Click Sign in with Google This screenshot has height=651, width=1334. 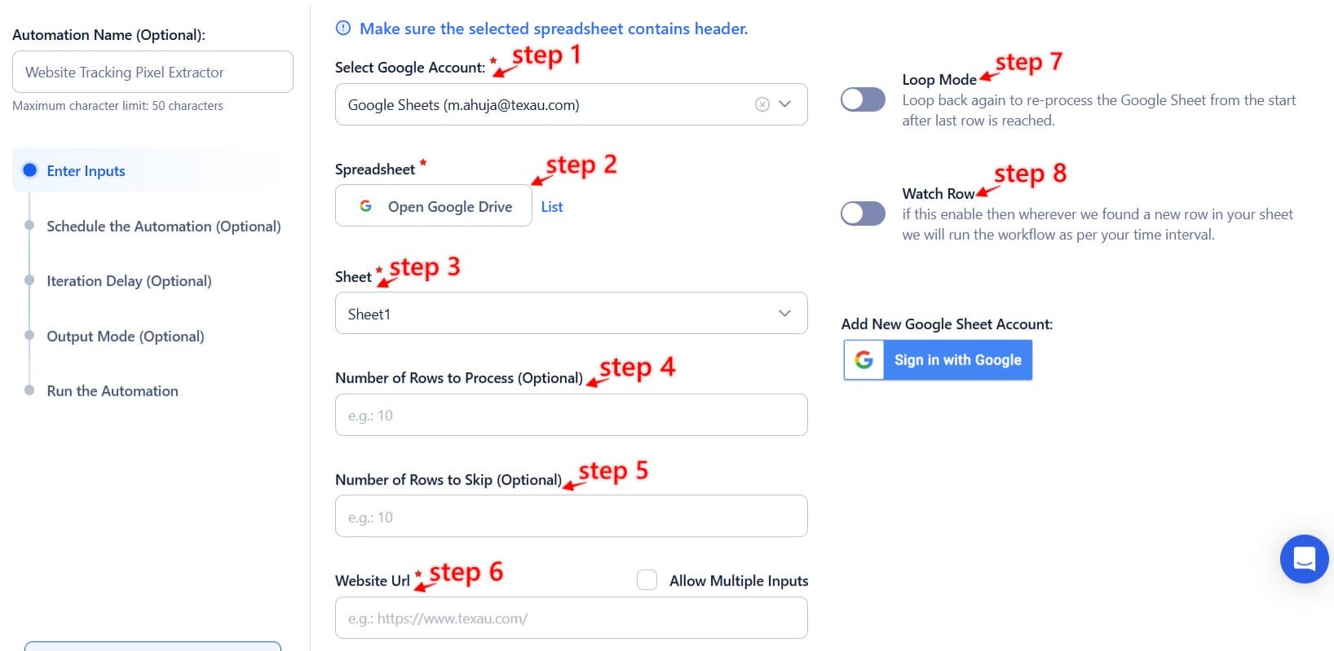[x=956, y=359]
